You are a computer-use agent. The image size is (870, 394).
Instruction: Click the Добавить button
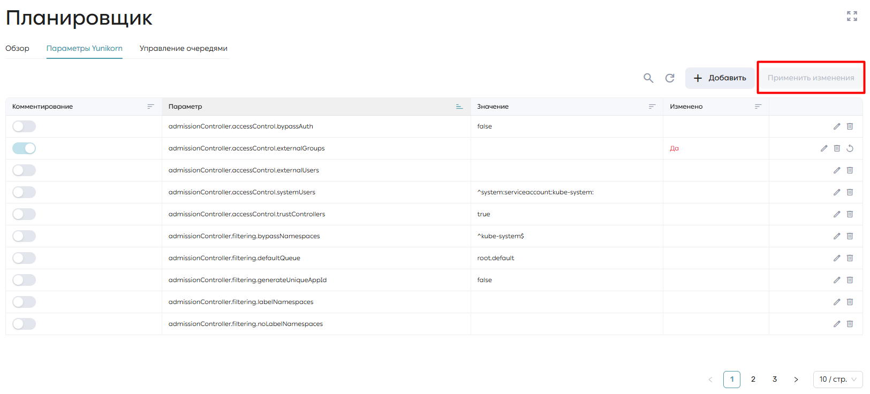point(720,78)
